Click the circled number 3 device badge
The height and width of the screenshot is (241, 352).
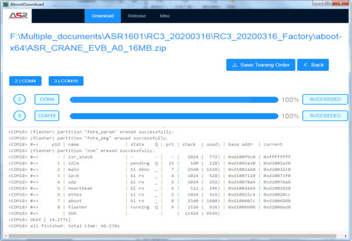point(19,116)
